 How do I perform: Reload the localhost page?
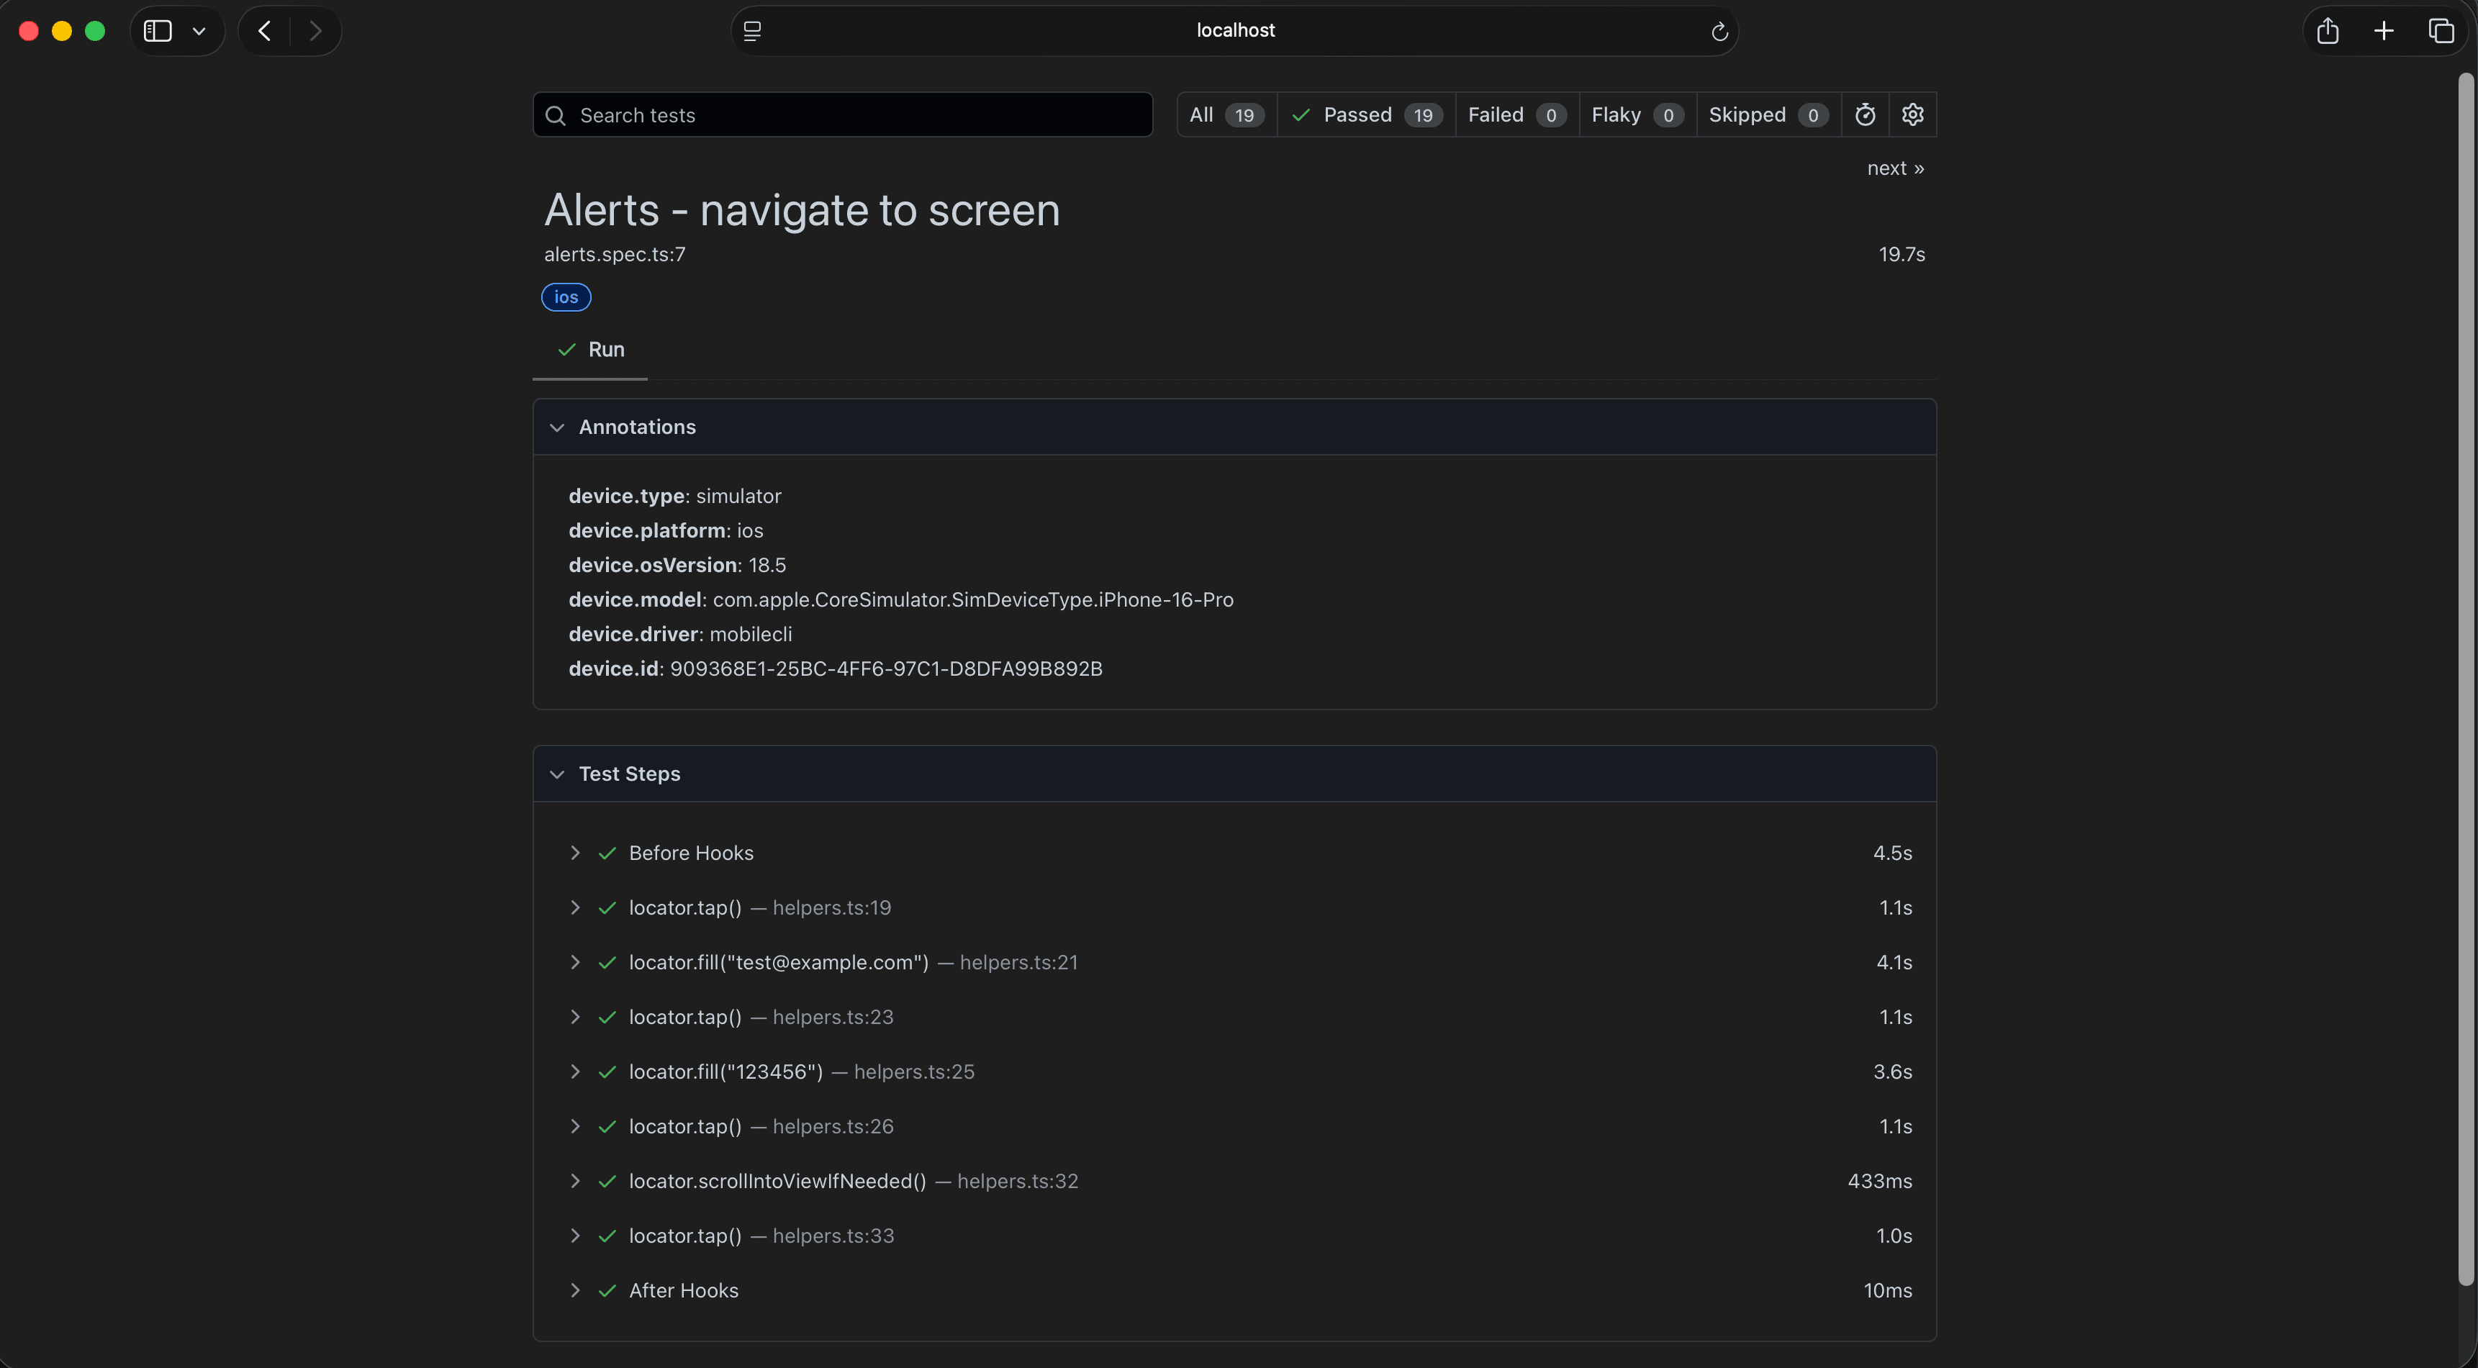tap(1719, 32)
